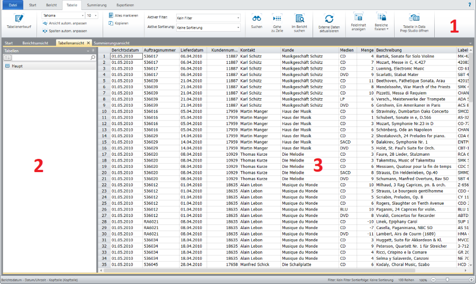Image resolution: width=476 pixels, height=284 pixels.
Task: Open the Tahoma font dropdown
Action: point(82,16)
